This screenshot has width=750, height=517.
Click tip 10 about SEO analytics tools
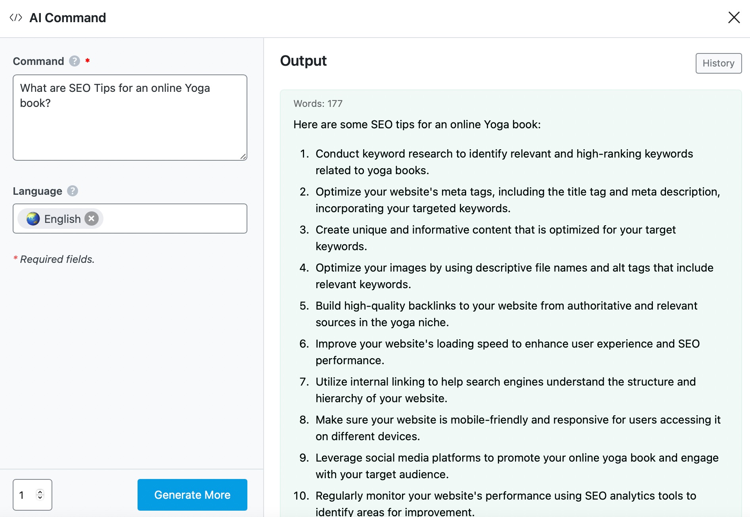(x=506, y=503)
